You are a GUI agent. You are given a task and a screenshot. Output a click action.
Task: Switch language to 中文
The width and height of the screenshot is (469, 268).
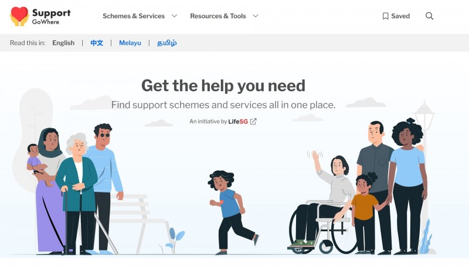pyautogui.click(x=97, y=43)
